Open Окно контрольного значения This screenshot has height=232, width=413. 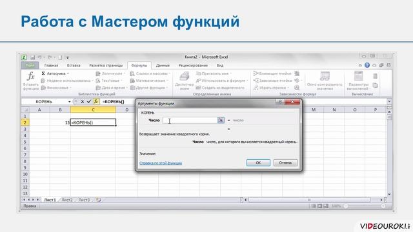(325, 81)
